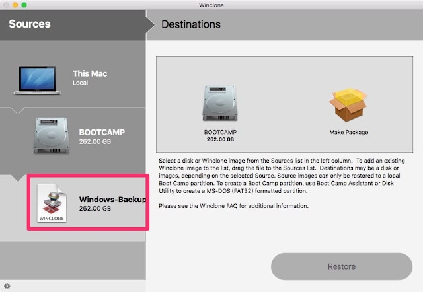Click the Sources header

(x=30, y=24)
